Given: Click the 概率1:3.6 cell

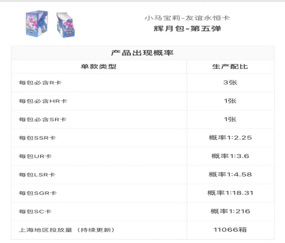Looking at the screenshot, I should click(x=230, y=156).
